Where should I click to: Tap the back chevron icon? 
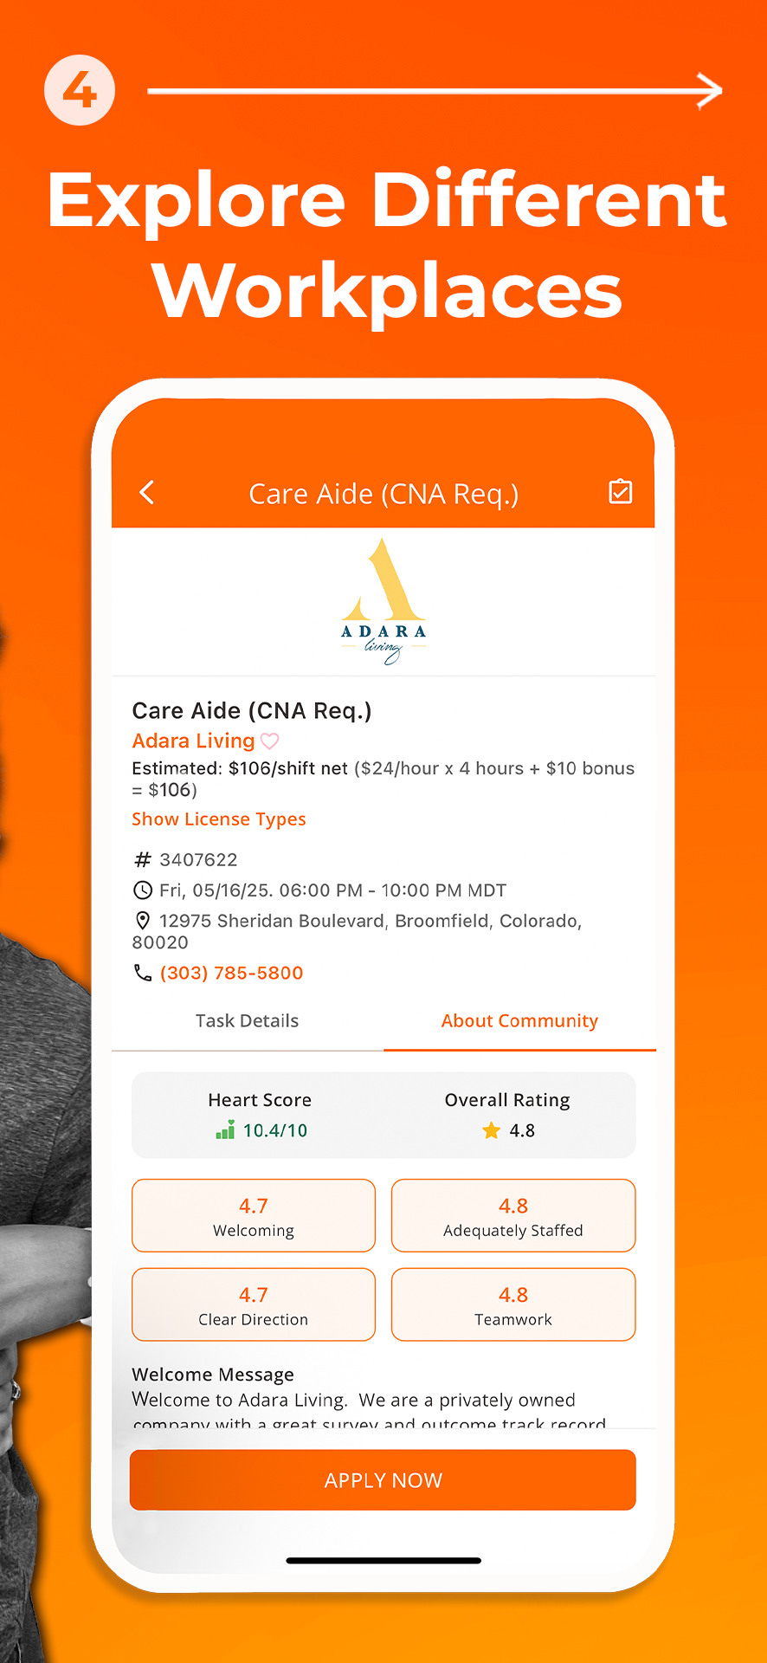(147, 493)
